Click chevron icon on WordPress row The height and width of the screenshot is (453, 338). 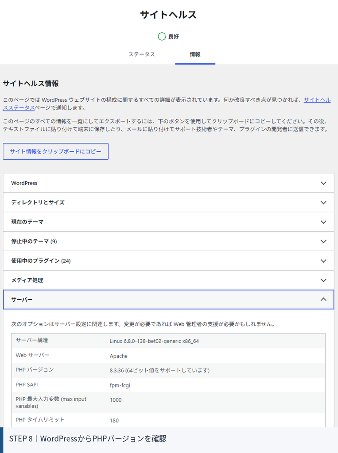(323, 183)
